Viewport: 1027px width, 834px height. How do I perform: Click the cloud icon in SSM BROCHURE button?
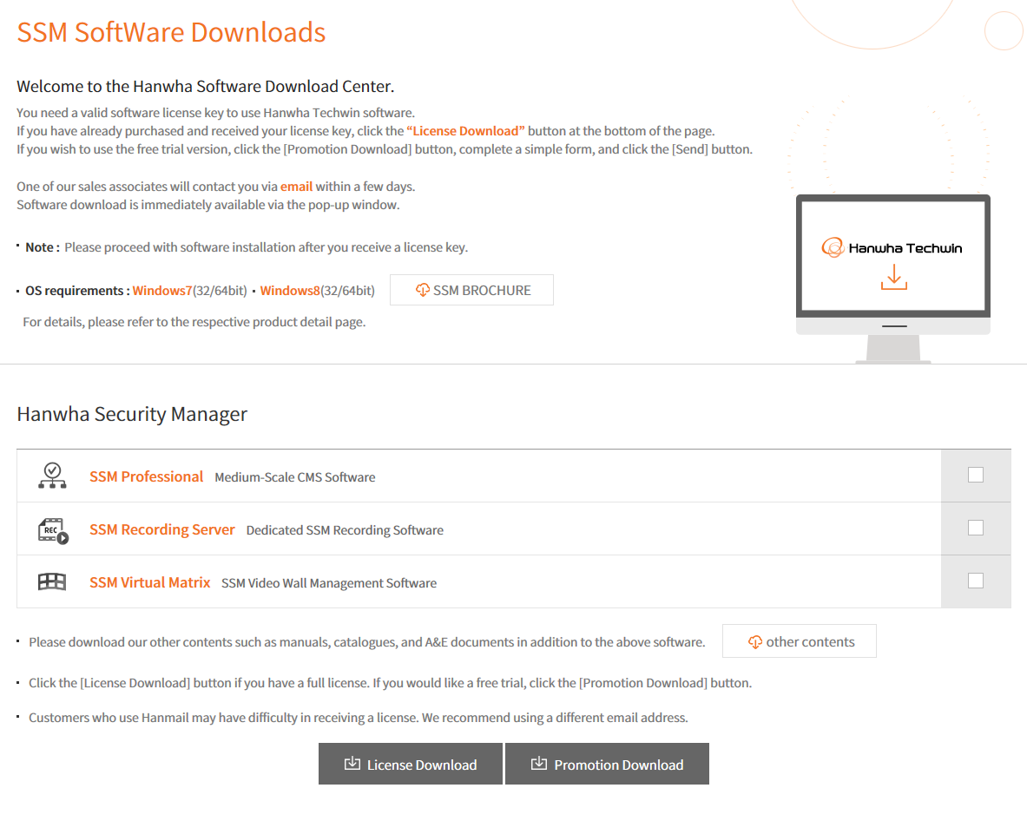coord(423,290)
